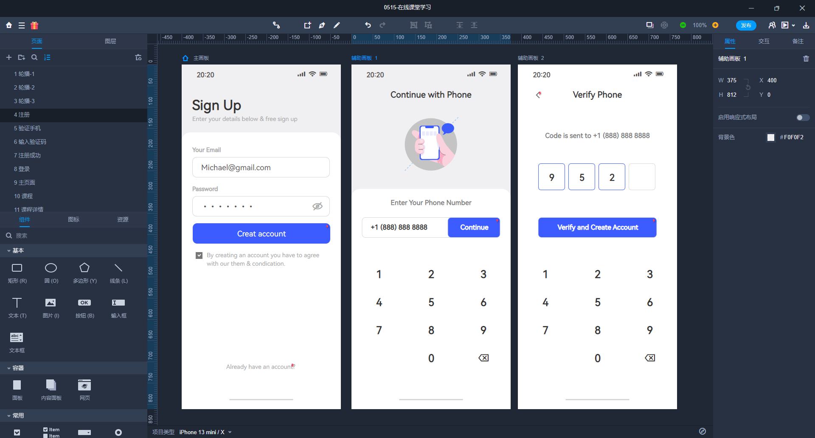Delete artboard with the trash icon
815x438 pixels.
(806, 59)
